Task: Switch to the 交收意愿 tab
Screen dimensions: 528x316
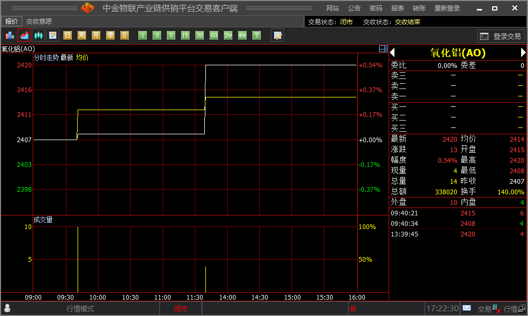Action: click(x=39, y=22)
